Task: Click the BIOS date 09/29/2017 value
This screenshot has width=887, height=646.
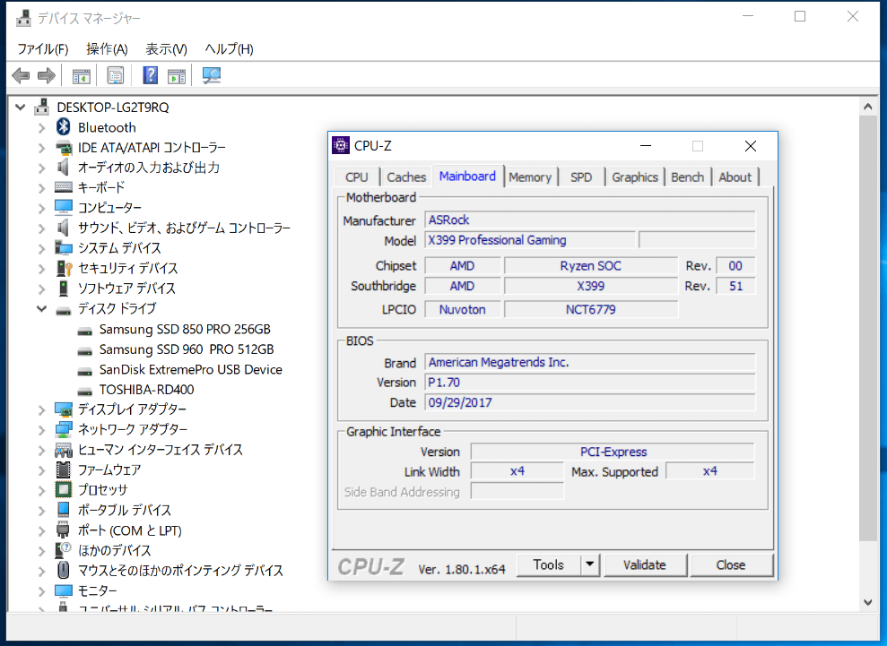Action: tap(590, 402)
